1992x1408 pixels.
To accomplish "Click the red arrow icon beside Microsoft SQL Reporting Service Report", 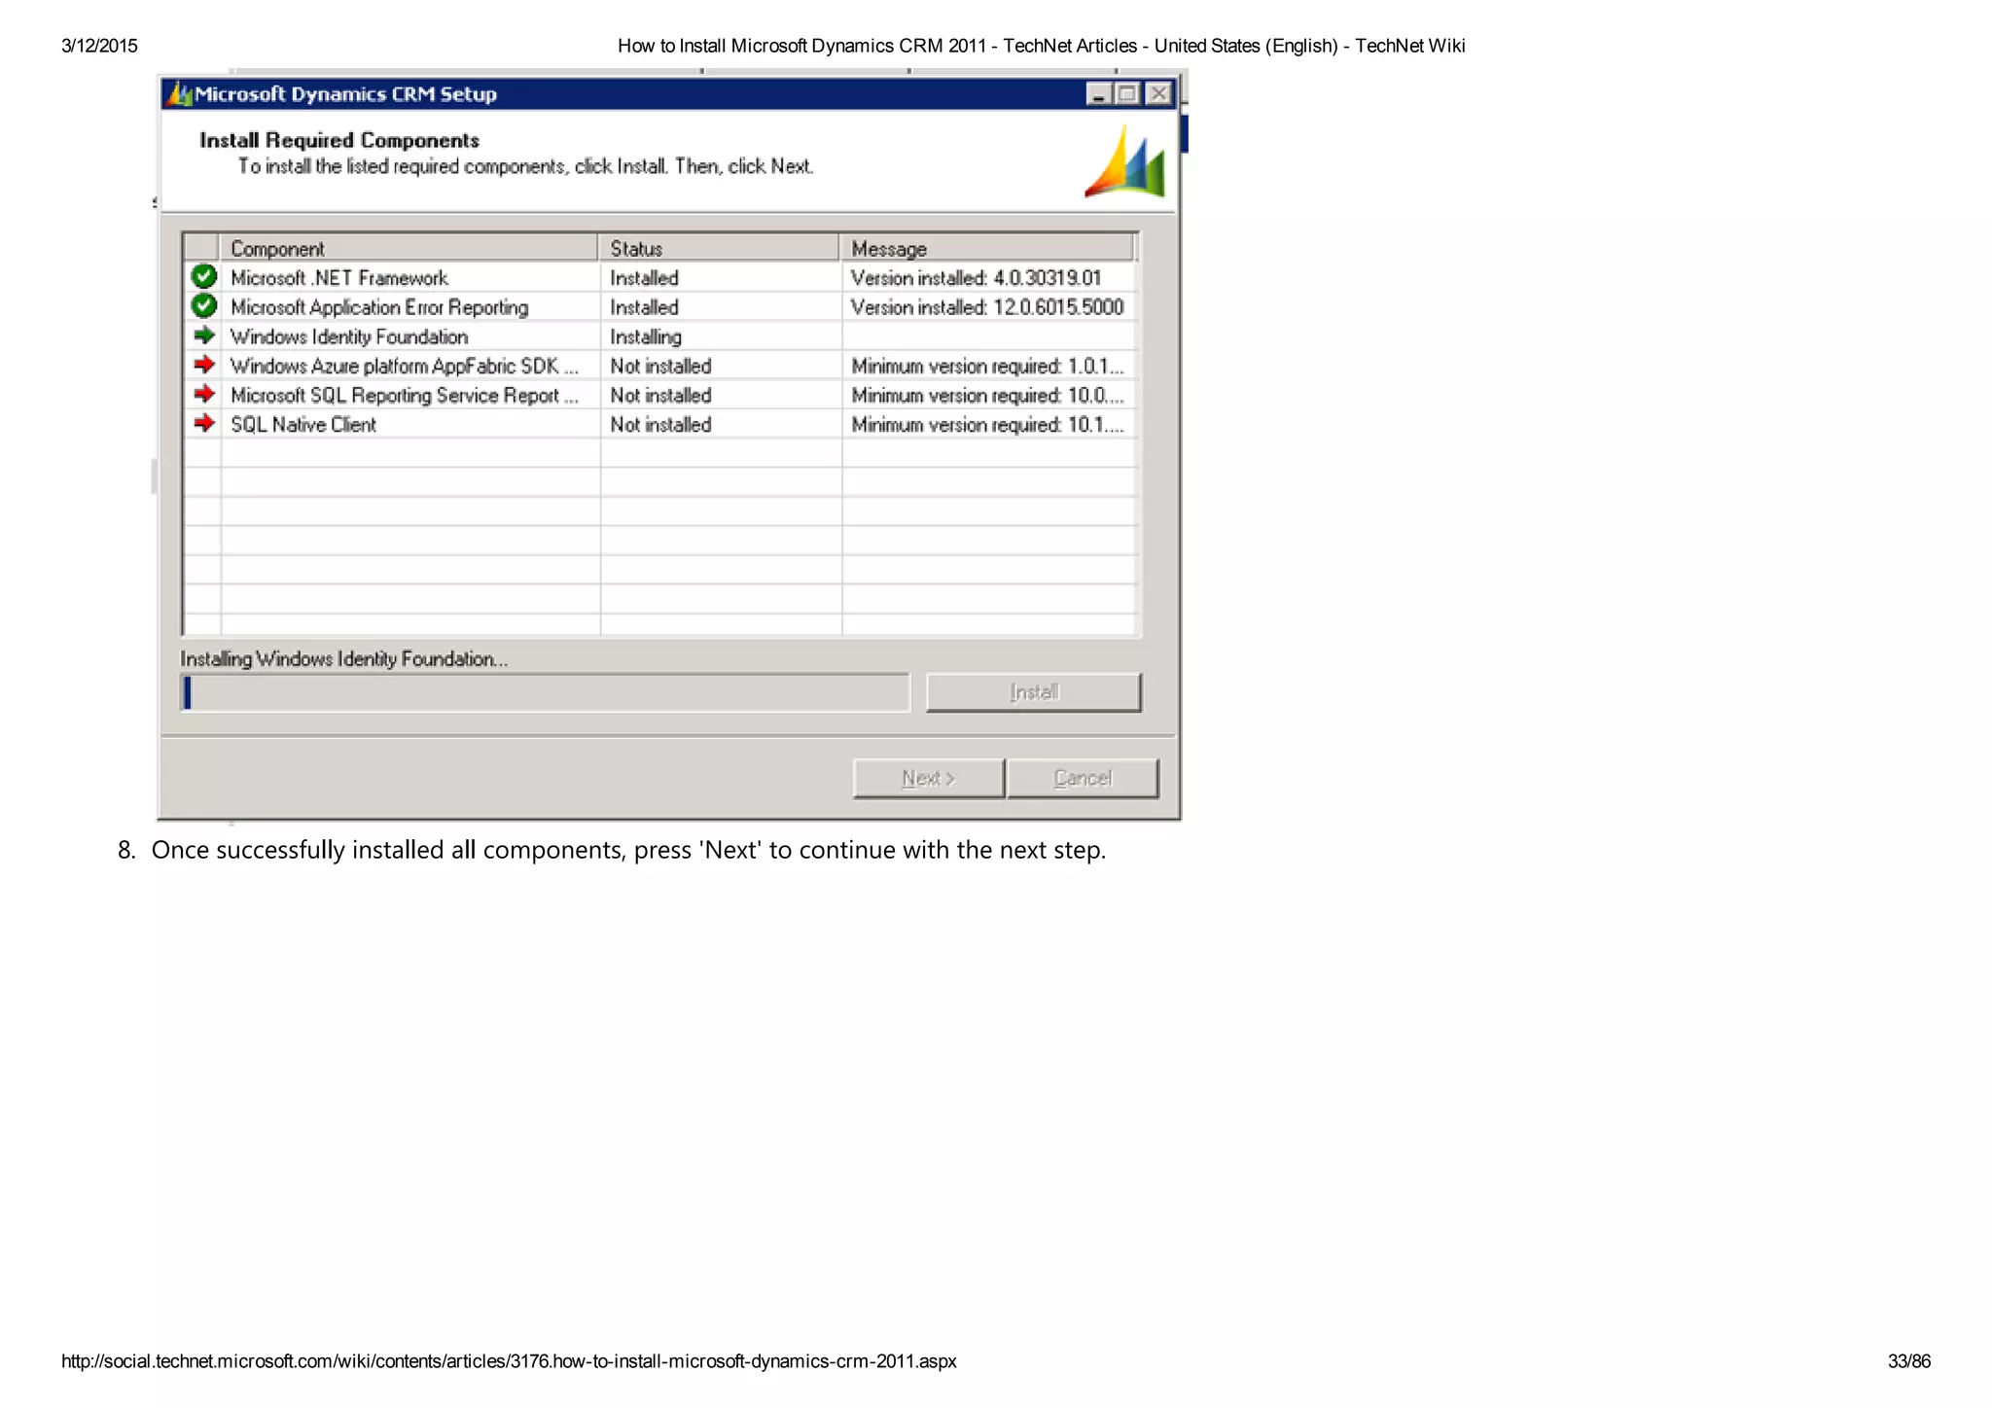I will click(x=204, y=394).
